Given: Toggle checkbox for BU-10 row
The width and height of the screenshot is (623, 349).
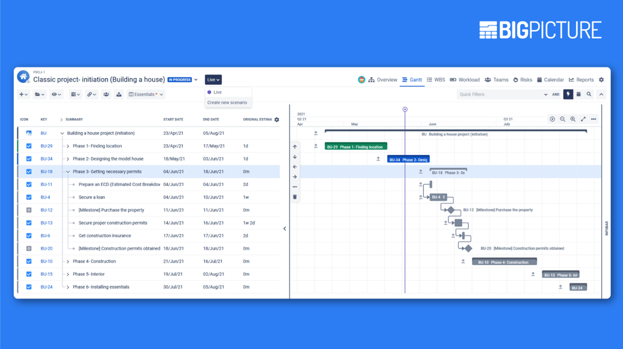Looking at the screenshot, I should click(29, 261).
